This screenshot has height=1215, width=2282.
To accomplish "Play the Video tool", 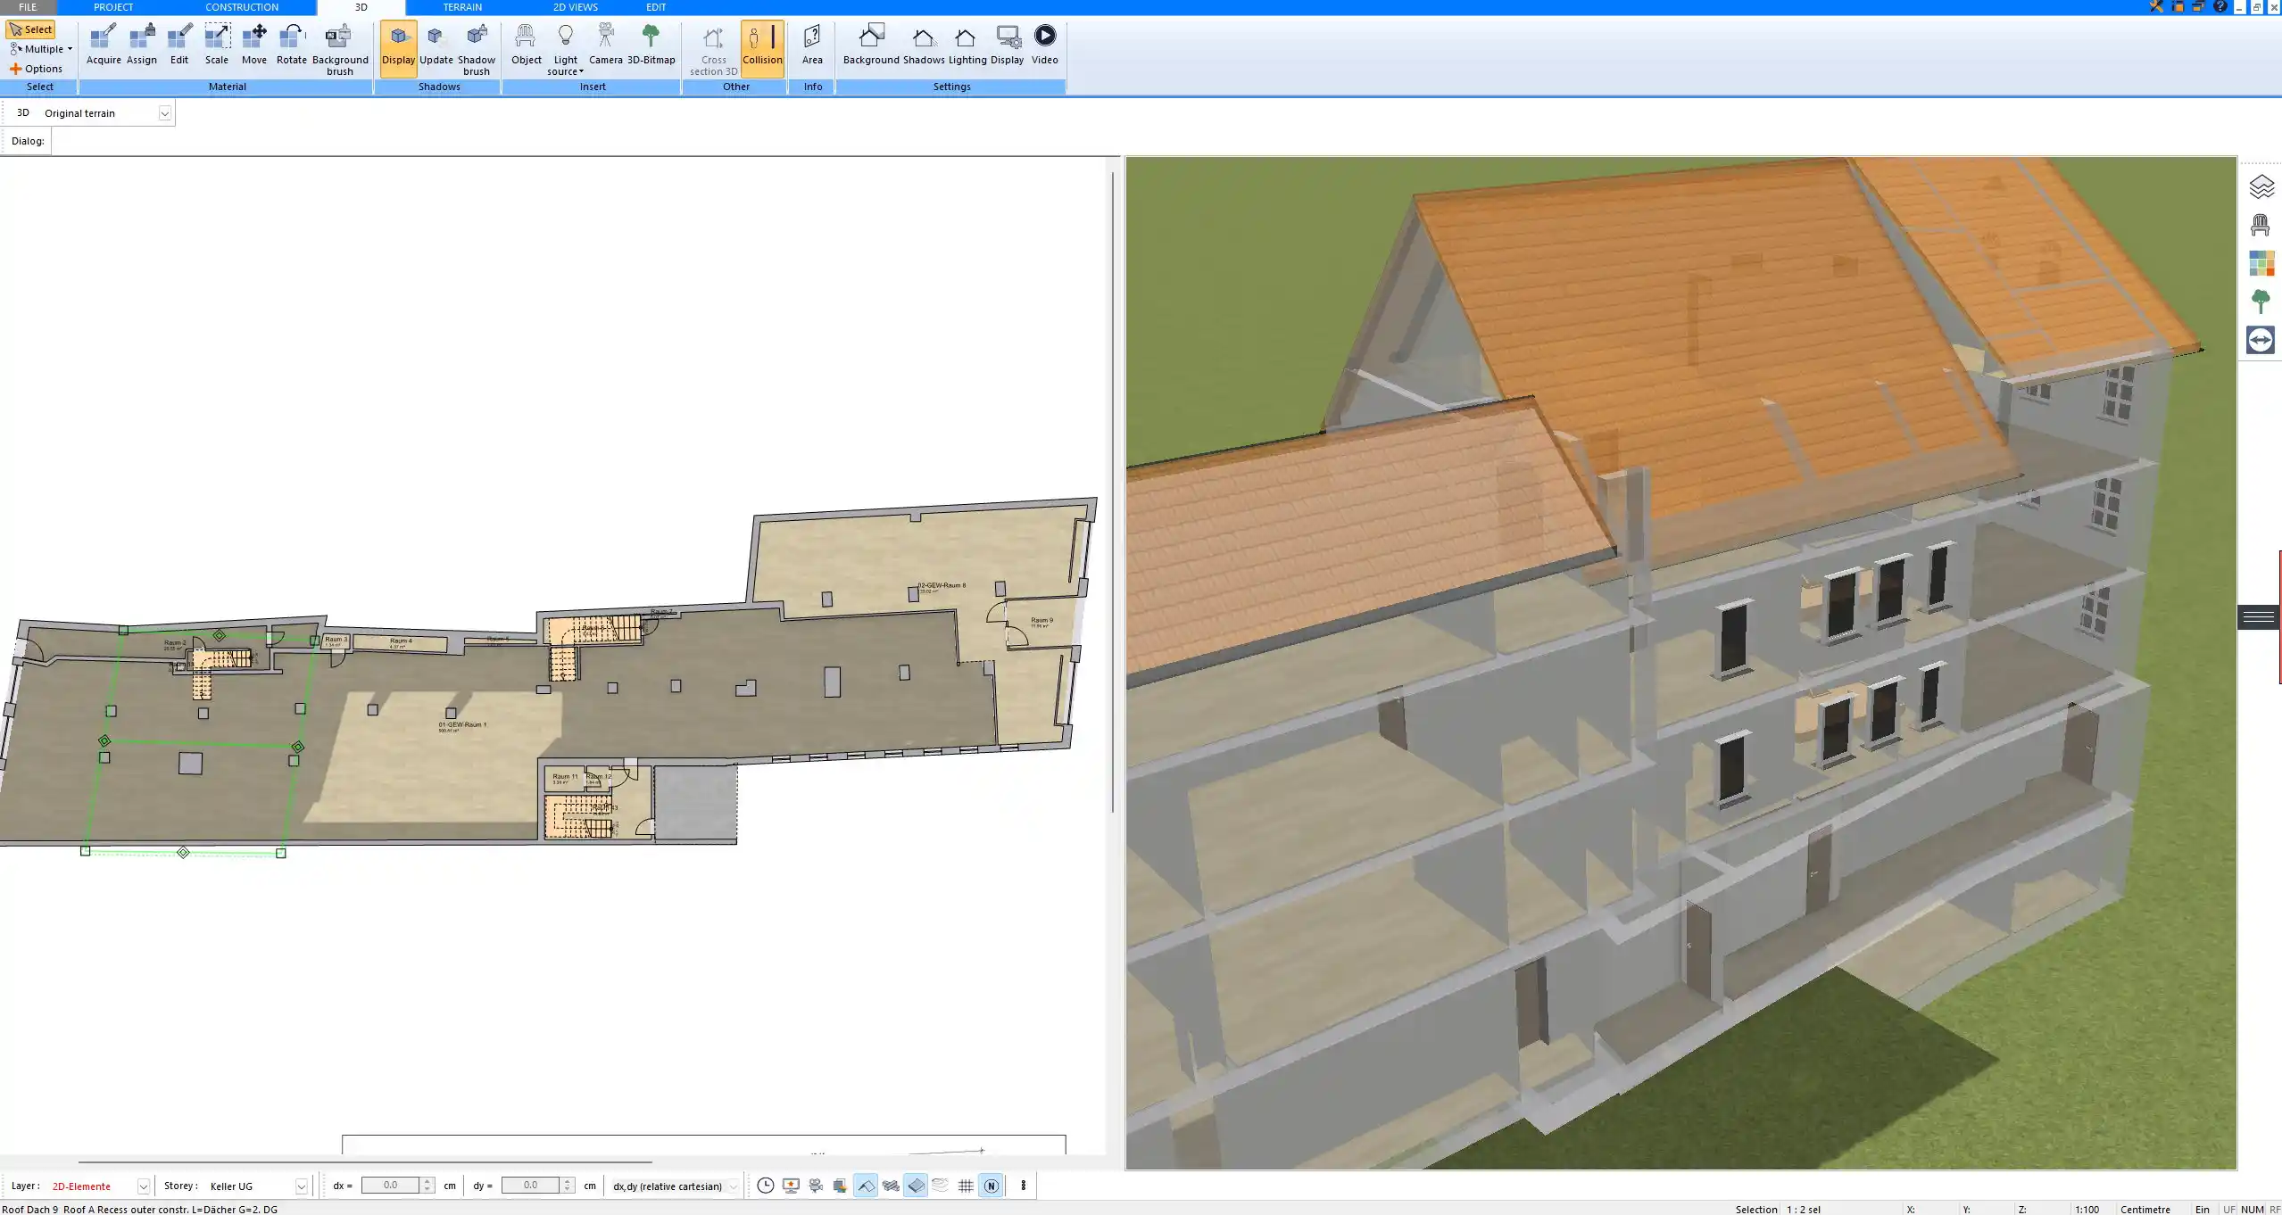I will coord(1045,45).
